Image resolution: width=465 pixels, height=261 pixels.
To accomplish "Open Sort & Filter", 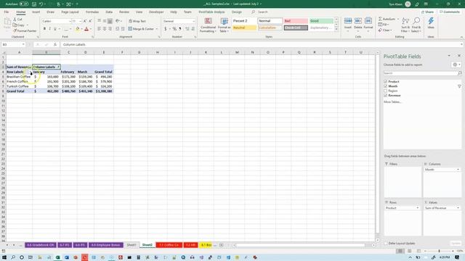I will [x=405, y=25].
